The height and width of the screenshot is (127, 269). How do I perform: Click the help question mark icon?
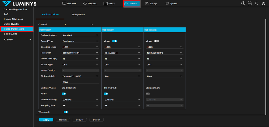(x=243, y=3)
